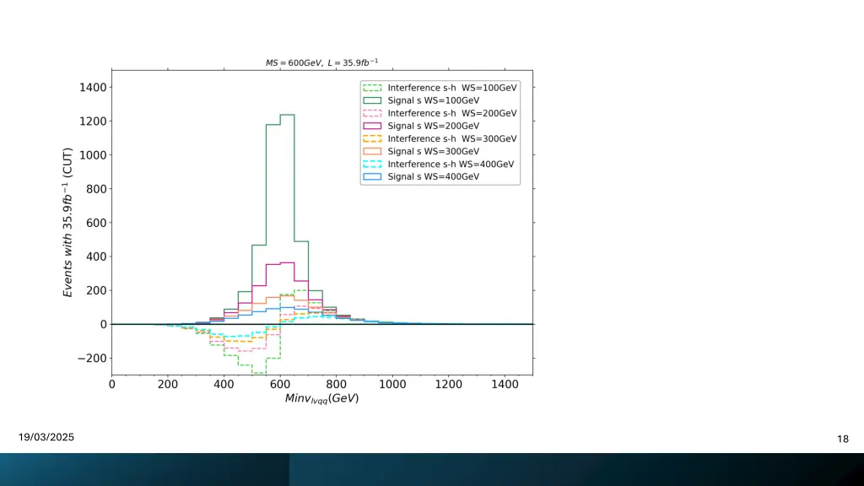Select legend entry 'Interference s-h WS=400GeV'
The height and width of the screenshot is (486, 864).
coord(438,164)
